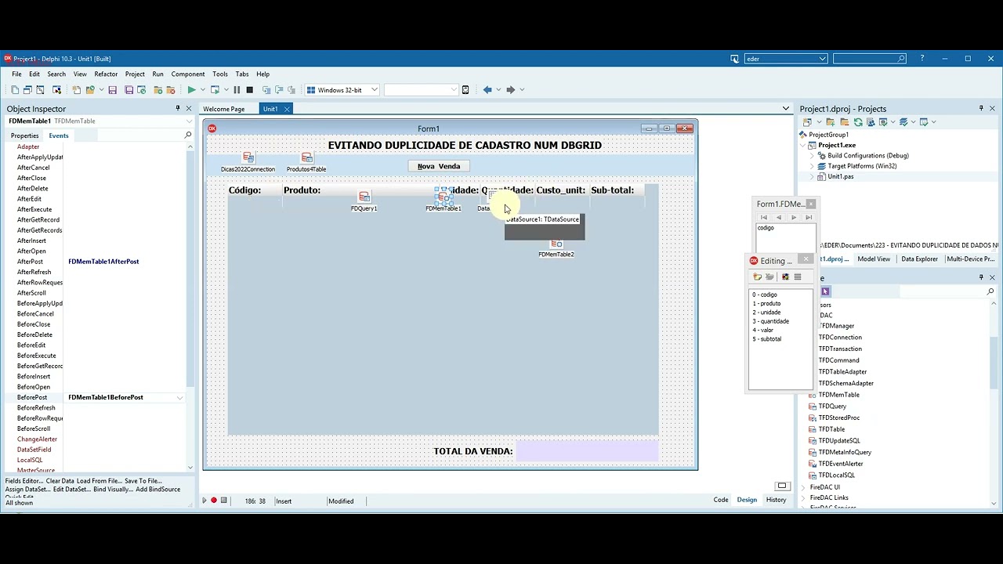Click the forward navigation arrow in toolbar

click(x=511, y=90)
